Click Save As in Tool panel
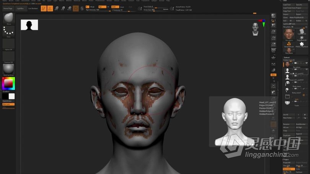 click(x=301, y=5)
